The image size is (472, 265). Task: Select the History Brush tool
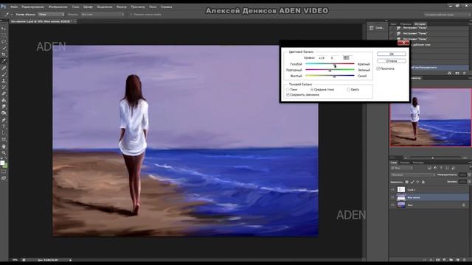pos(4,87)
